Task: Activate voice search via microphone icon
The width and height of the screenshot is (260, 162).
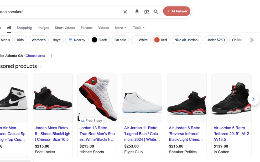Action: [x=137, y=12]
